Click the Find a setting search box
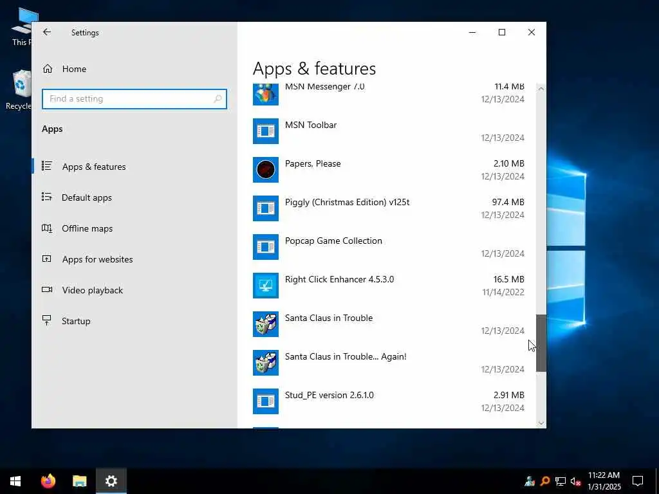This screenshot has height=494, width=659. (x=135, y=98)
